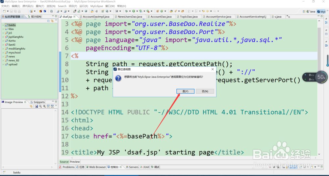Click the blue question mark dialog icon

click(118, 78)
